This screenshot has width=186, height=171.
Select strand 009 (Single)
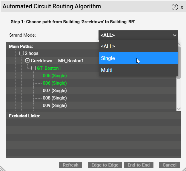coord(55,105)
